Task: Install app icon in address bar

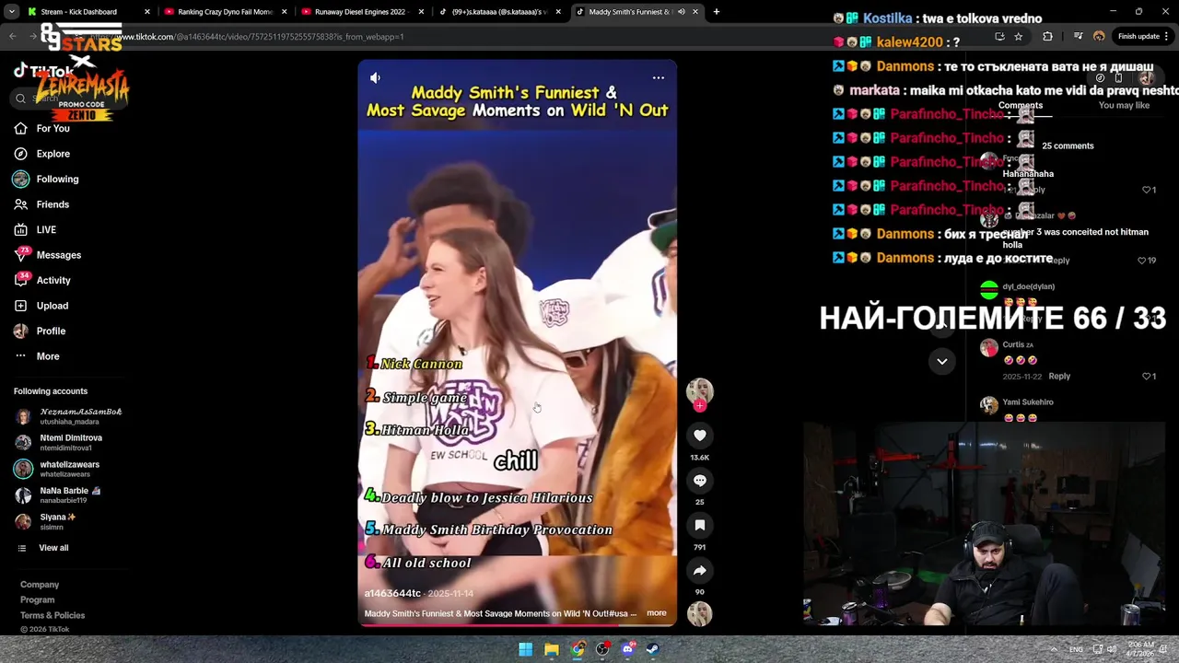Action: tap(999, 37)
